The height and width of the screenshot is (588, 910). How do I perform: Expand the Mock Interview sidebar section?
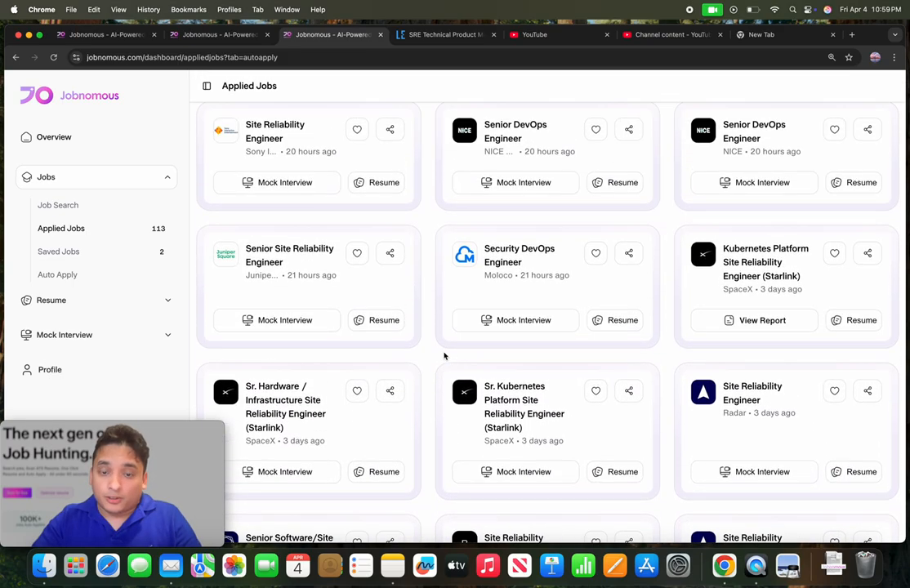96,335
